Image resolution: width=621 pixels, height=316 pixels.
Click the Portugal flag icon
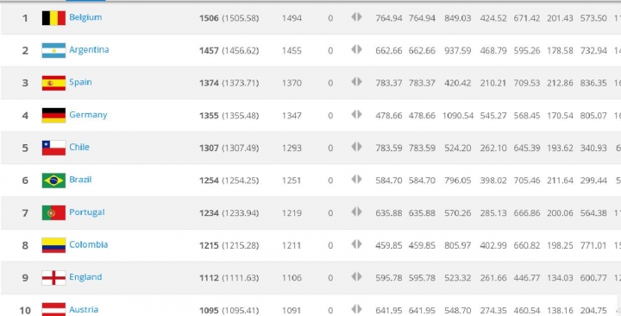coord(53,213)
